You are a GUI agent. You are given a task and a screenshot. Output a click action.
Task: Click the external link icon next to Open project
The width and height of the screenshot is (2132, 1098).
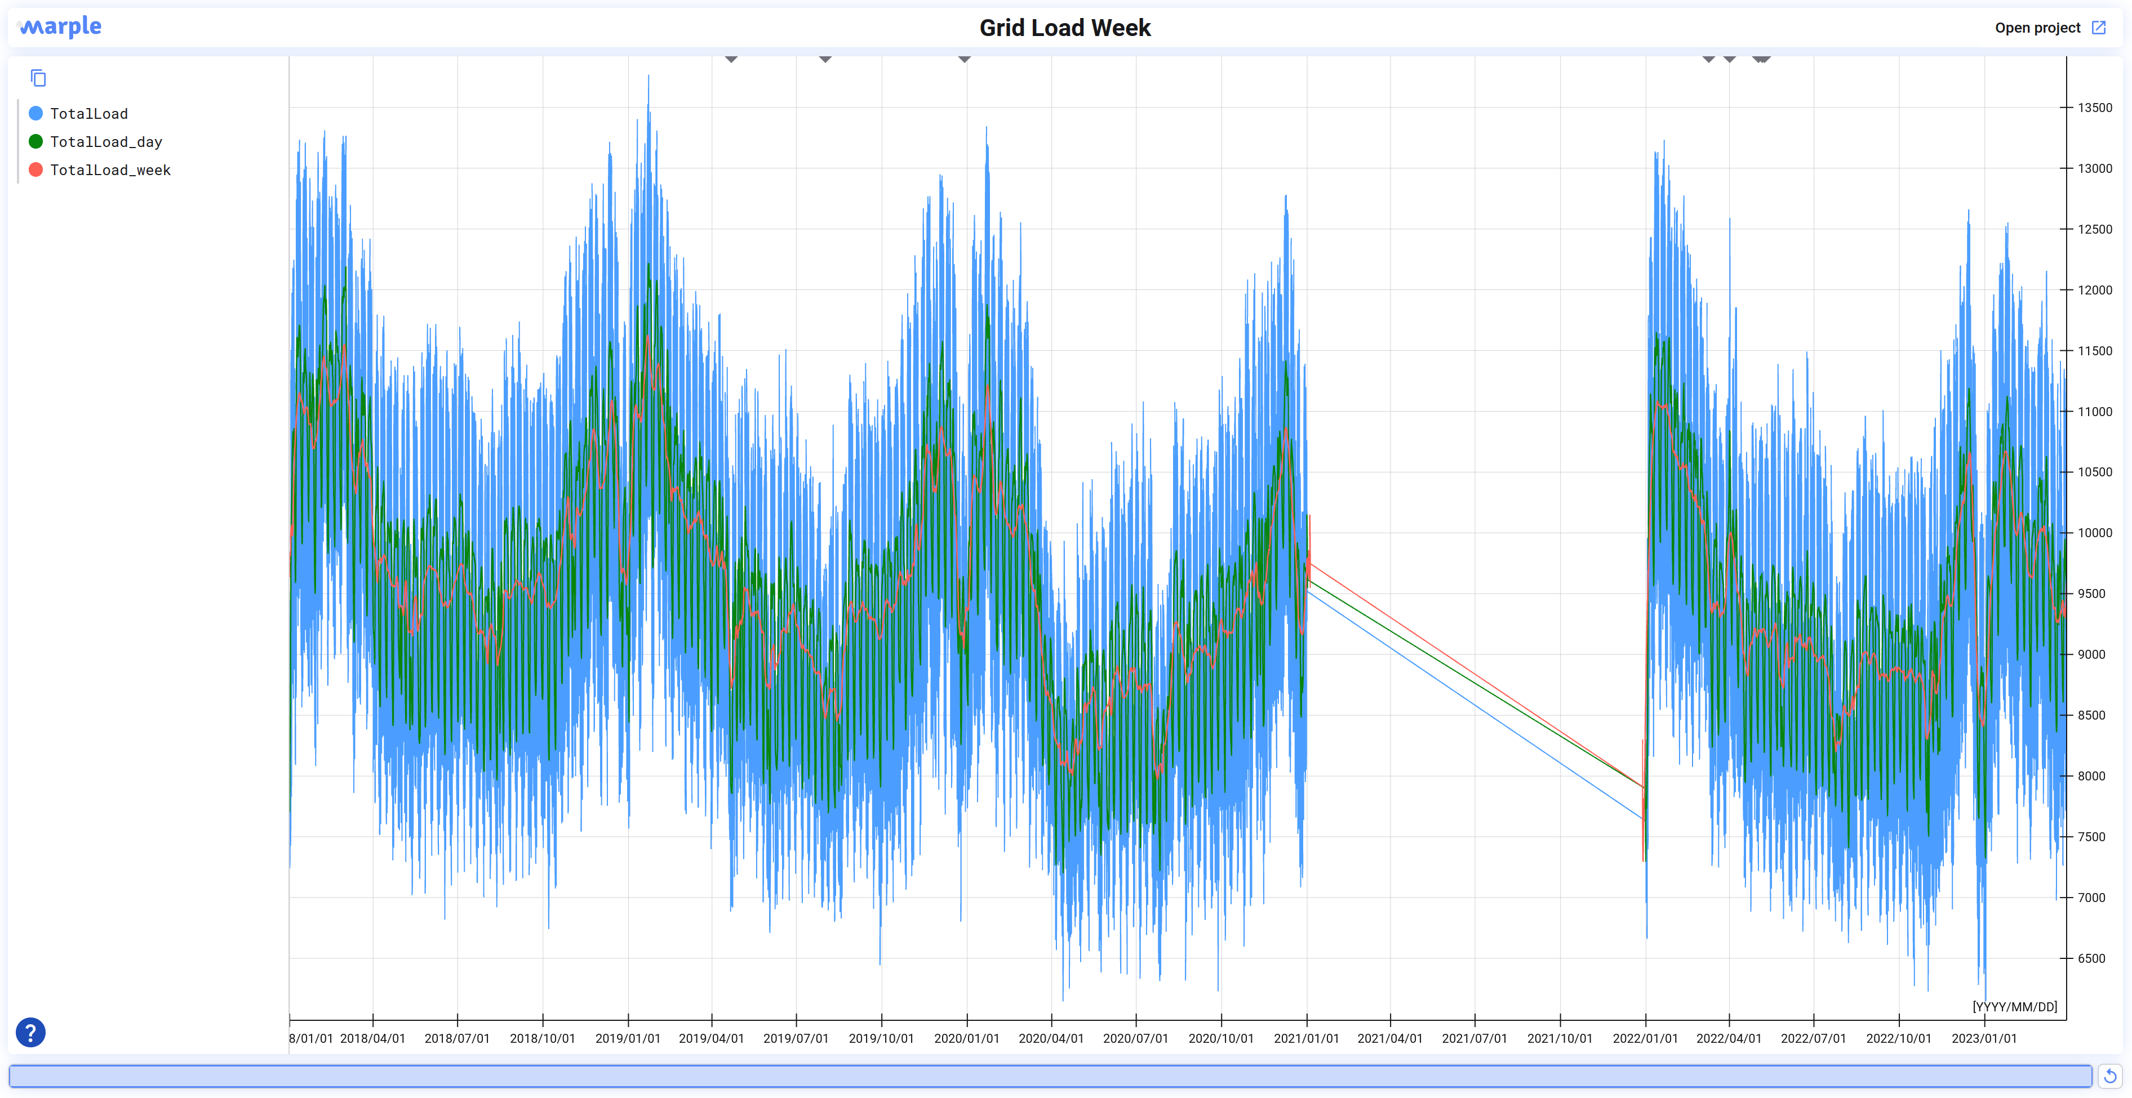pyautogui.click(x=2099, y=27)
